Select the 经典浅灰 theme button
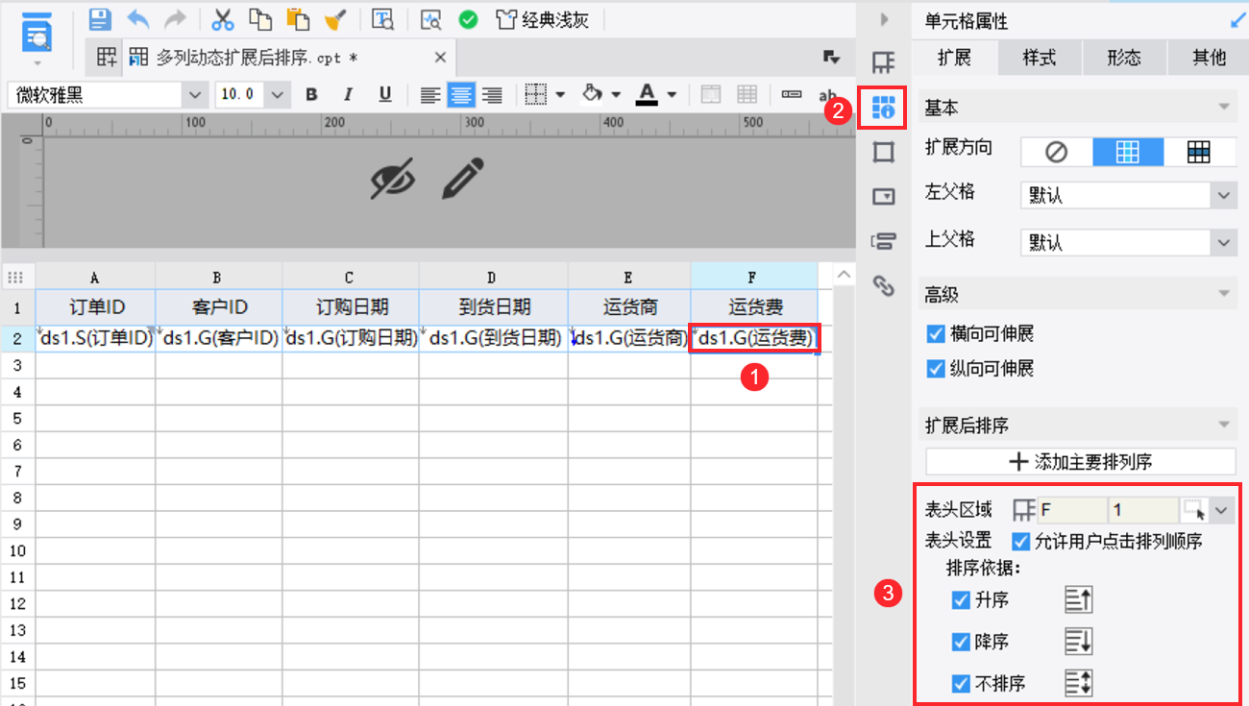The width and height of the screenshot is (1249, 706). tap(542, 19)
